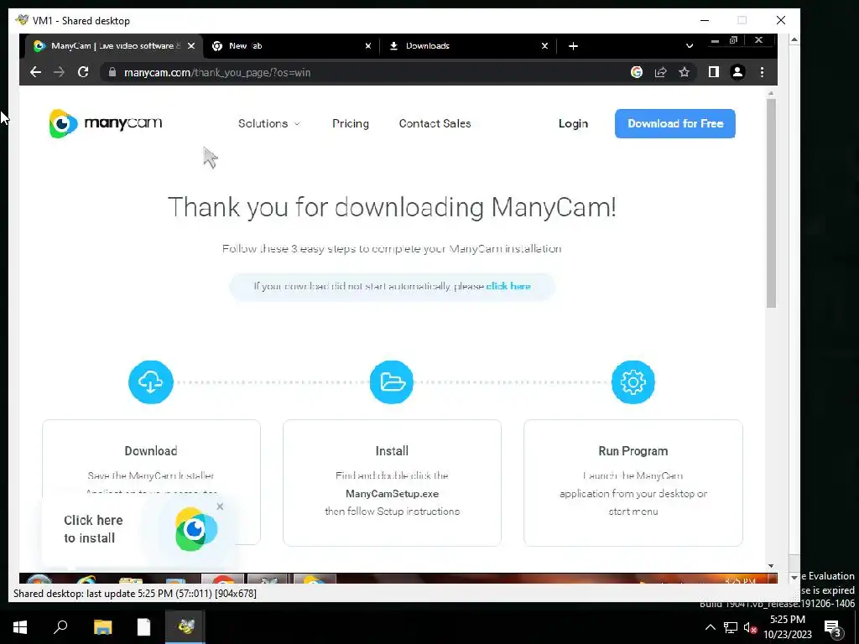Click the Download step heading

coord(151,451)
